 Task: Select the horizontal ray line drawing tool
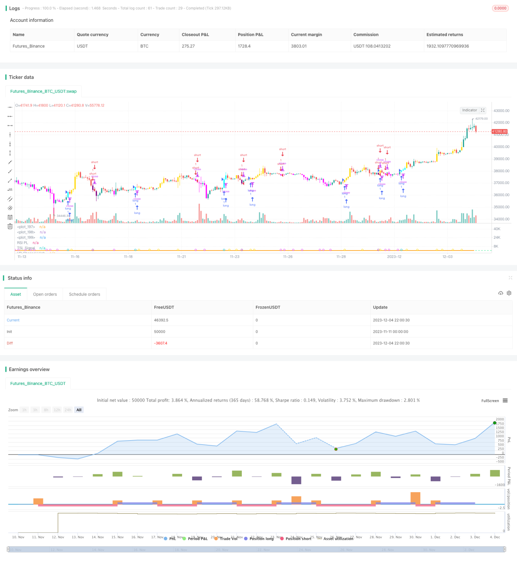10,116
